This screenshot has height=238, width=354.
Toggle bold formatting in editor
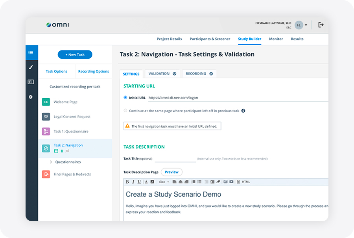point(127,182)
